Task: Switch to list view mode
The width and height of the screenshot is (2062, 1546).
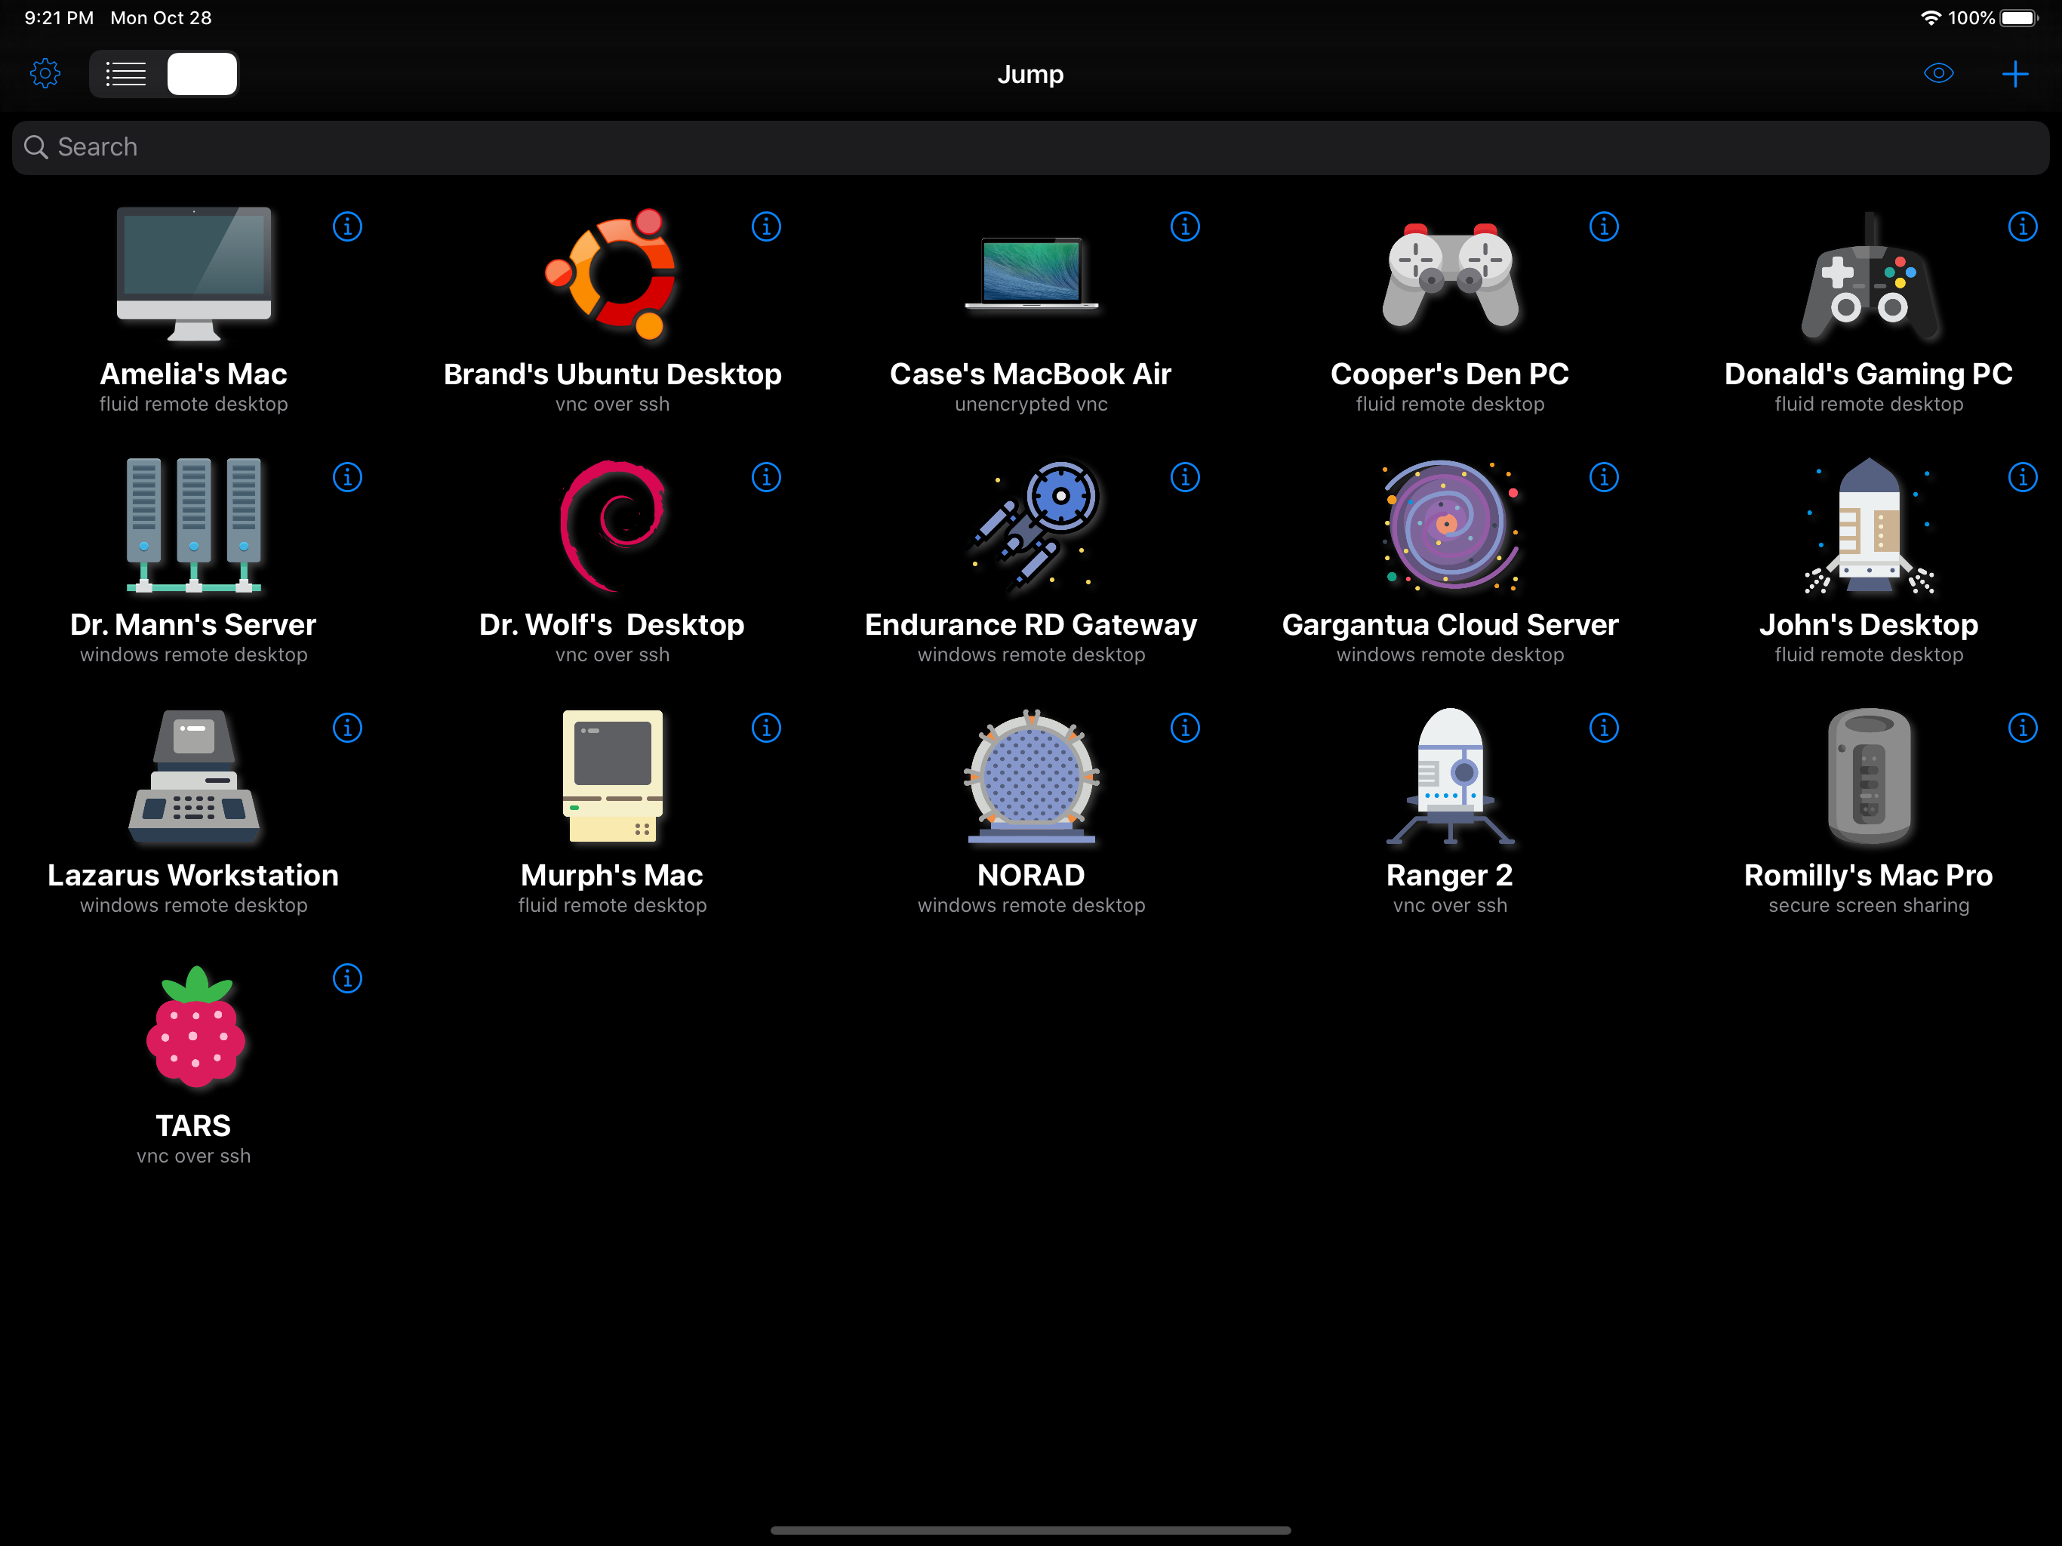Action: 126,74
